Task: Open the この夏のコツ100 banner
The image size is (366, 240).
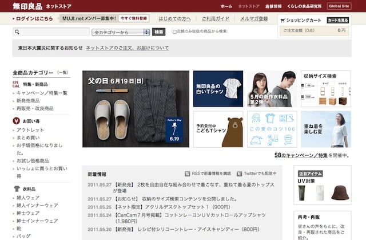Action: point(272,129)
